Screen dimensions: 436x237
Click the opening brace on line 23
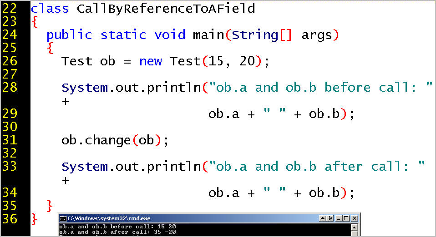tap(35, 22)
